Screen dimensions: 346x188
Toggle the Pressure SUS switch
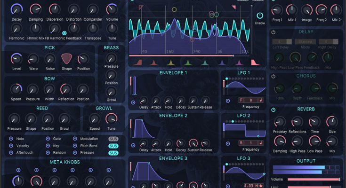pyautogui.click(x=113, y=153)
